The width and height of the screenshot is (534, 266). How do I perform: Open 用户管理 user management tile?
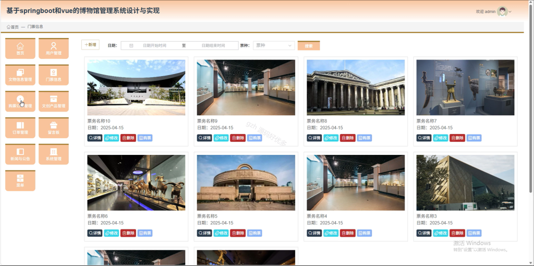click(54, 49)
